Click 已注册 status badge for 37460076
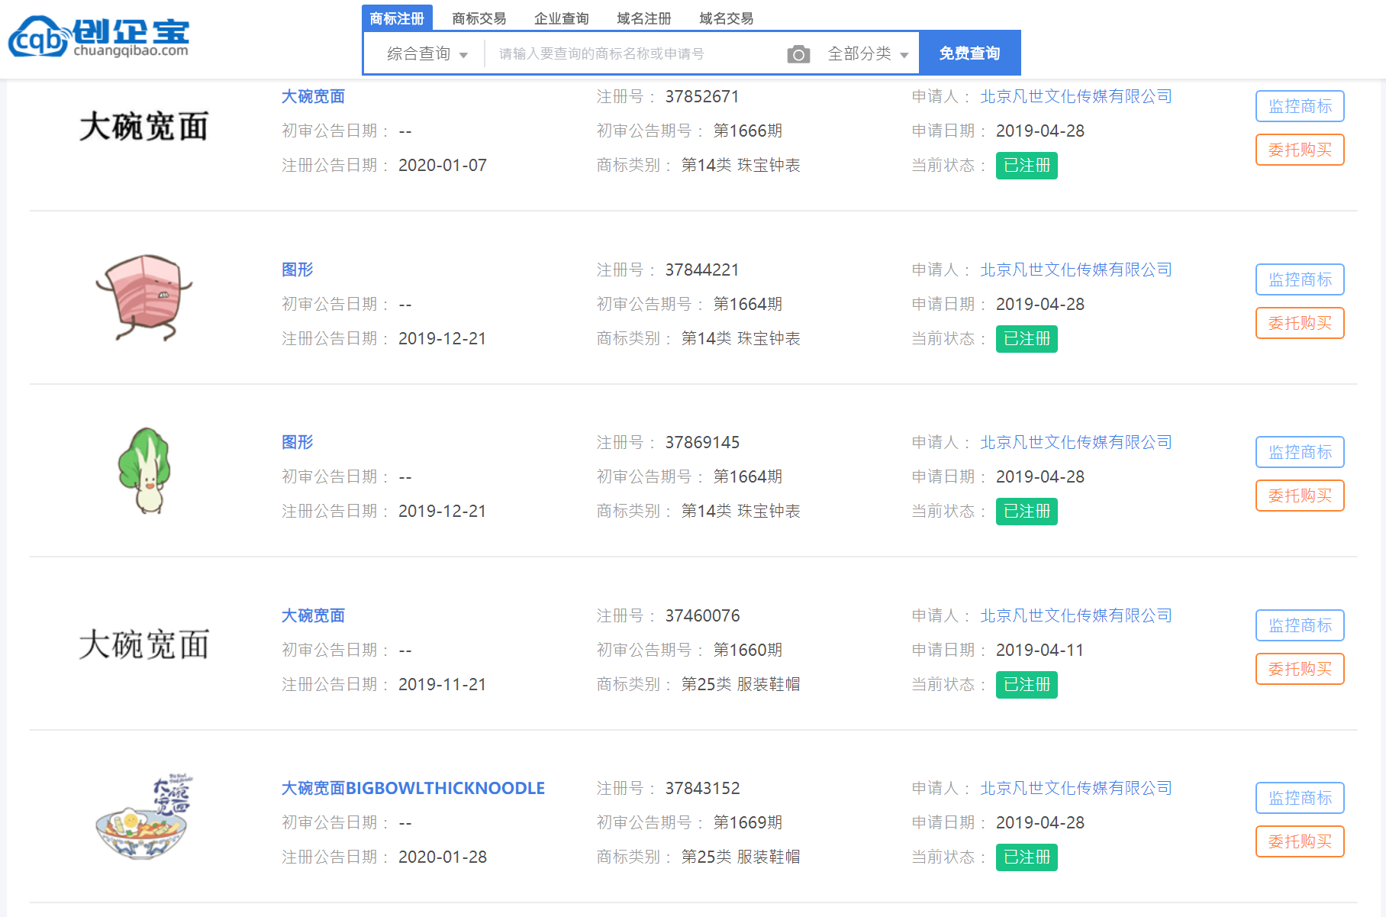Image resolution: width=1386 pixels, height=917 pixels. coord(1027,685)
